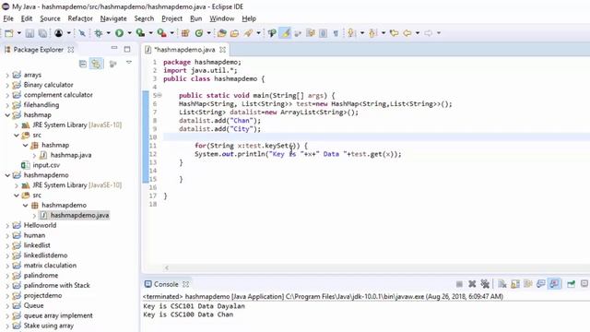Select the palindrome with Stack project

click(57, 286)
